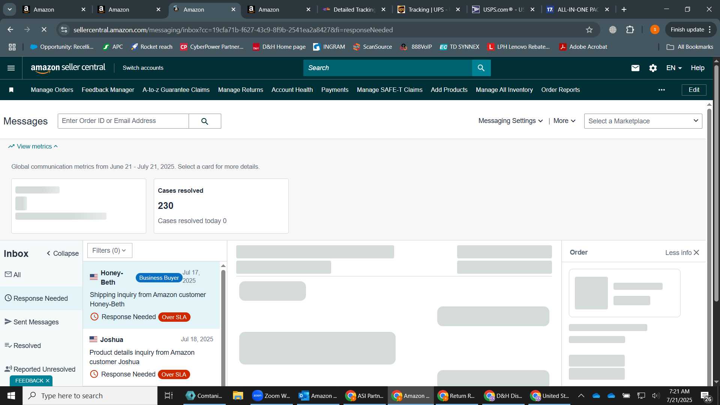Screen dimensions: 720x405
Task: Open Manage All Inventory
Action: click(504, 90)
